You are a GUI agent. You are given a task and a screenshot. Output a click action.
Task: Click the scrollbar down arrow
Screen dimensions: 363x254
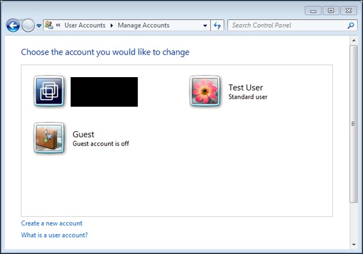(354, 244)
